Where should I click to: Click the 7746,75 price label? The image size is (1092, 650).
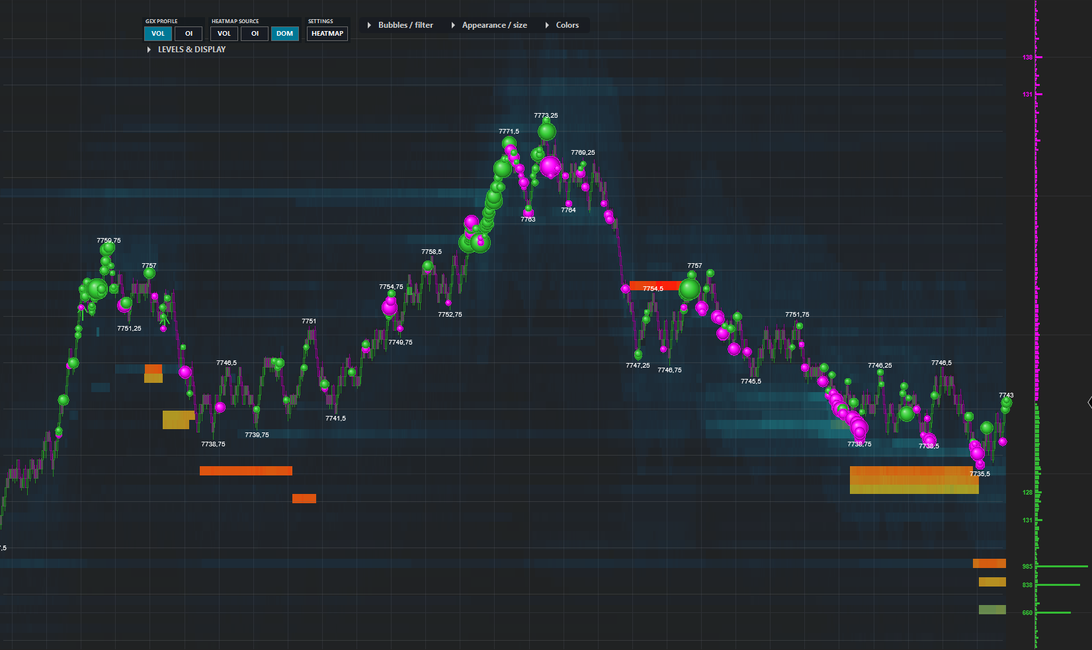669,370
